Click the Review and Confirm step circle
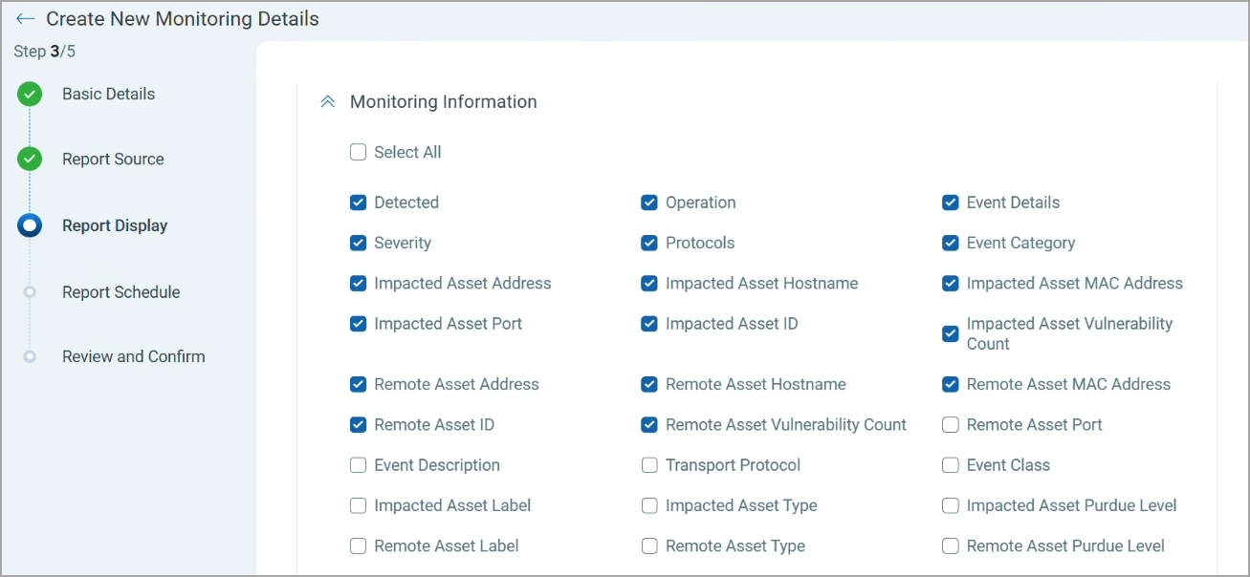The width and height of the screenshot is (1250, 577). [x=30, y=356]
